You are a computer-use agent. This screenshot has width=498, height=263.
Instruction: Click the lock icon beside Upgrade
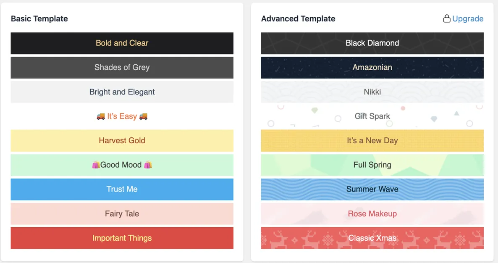coord(446,19)
